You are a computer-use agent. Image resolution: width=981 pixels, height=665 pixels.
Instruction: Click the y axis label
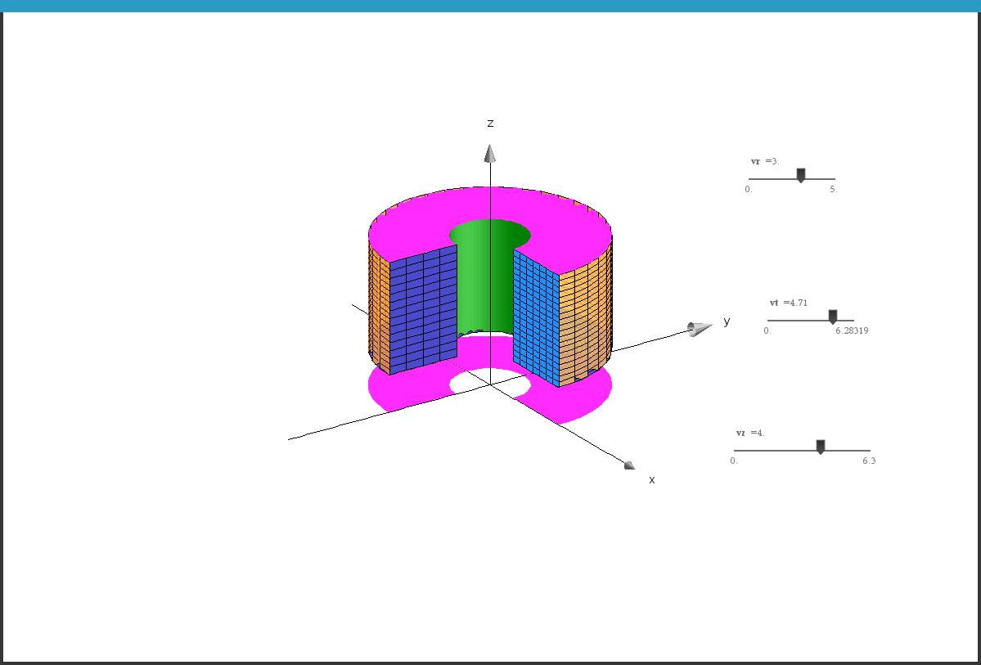coord(727,321)
